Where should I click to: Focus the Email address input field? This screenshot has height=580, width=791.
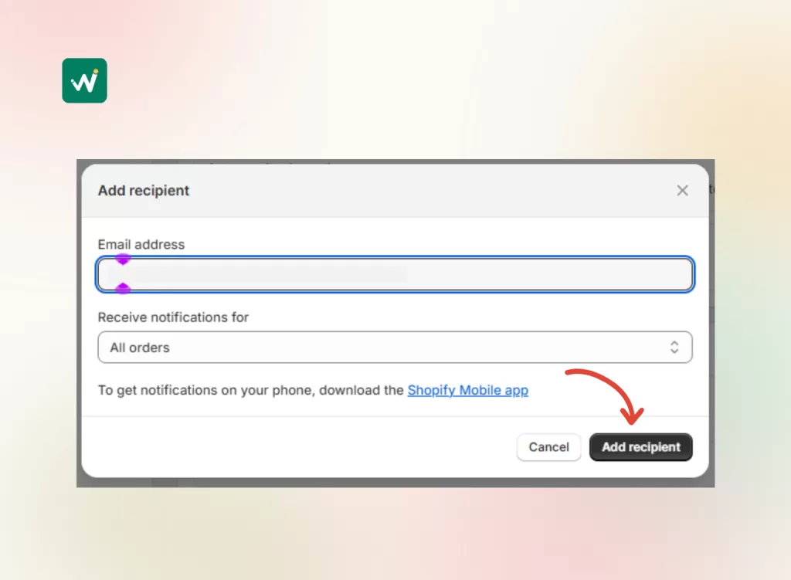541,274
